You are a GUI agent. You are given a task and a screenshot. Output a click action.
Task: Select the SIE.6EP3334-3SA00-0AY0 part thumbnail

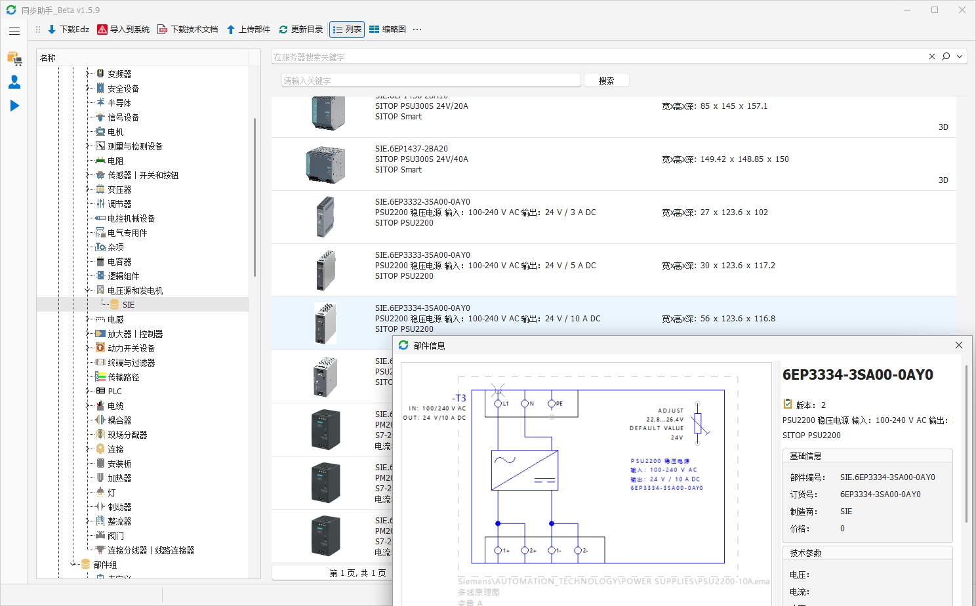[x=325, y=323]
